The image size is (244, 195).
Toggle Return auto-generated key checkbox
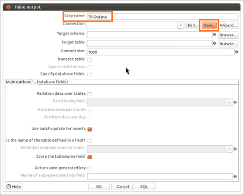coord(90,168)
